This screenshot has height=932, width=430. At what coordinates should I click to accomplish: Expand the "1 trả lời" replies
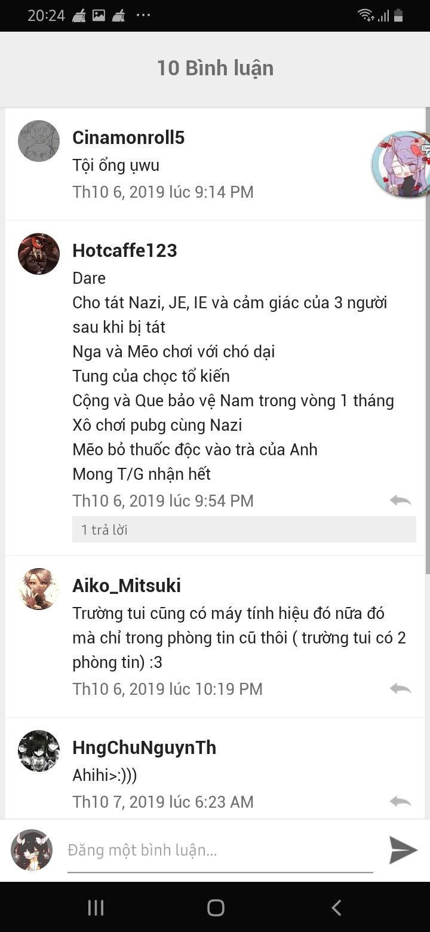pos(244,530)
